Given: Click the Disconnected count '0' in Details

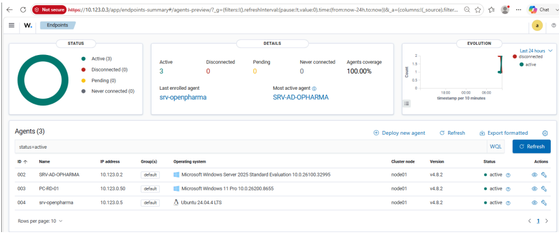Looking at the screenshot, I should click(x=208, y=71).
